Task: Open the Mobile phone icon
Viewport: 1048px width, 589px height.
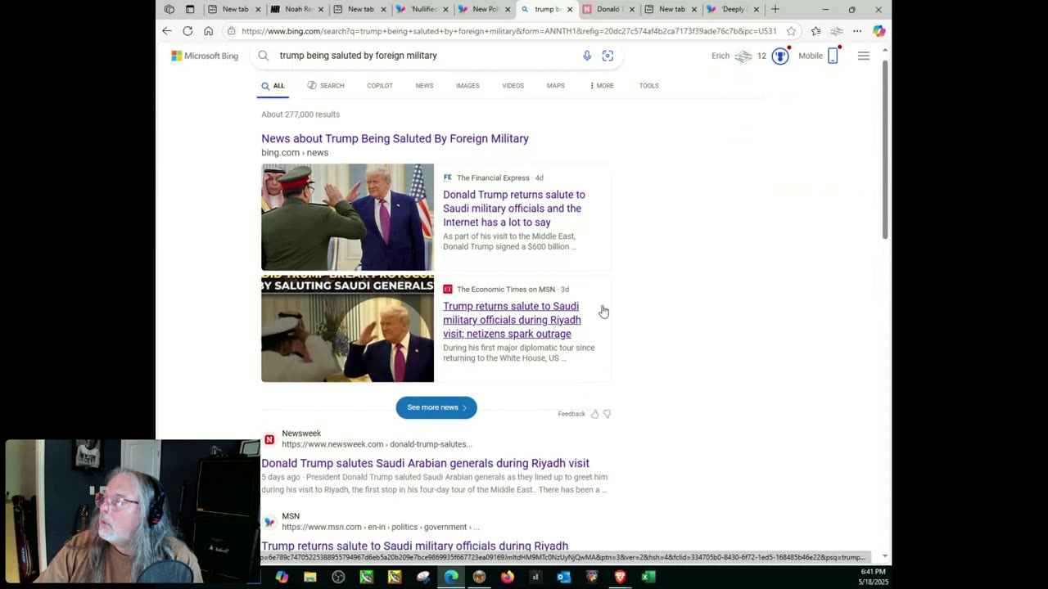Action: (x=833, y=56)
